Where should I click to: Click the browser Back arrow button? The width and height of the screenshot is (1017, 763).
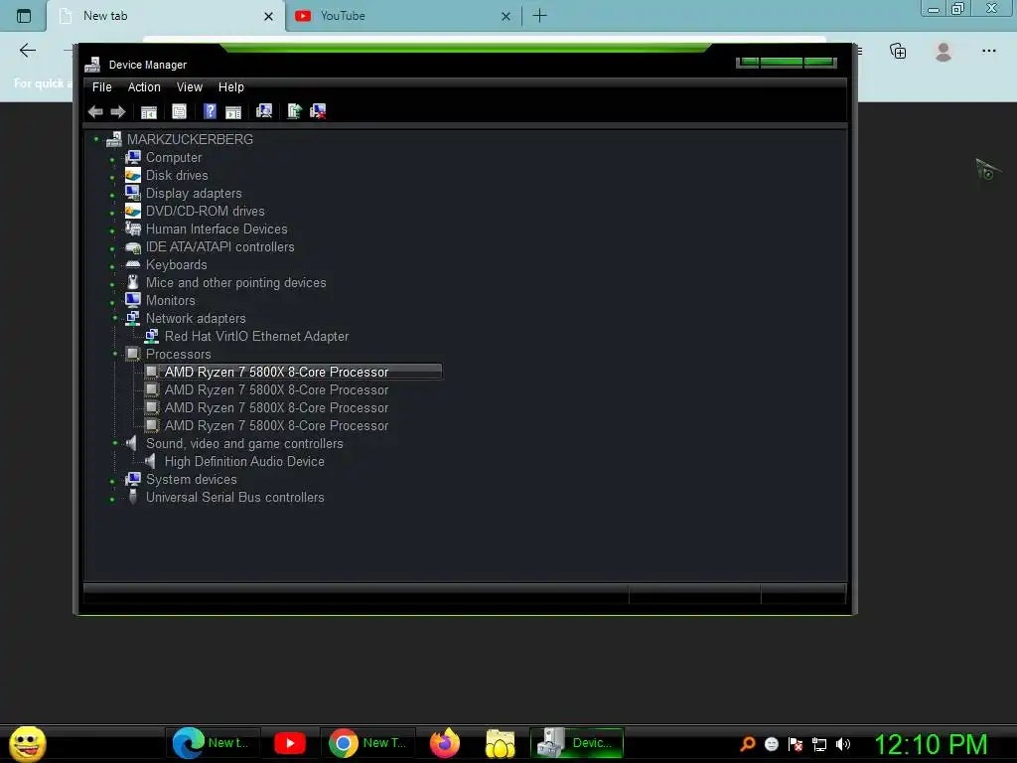pyautogui.click(x=27, y=51)
